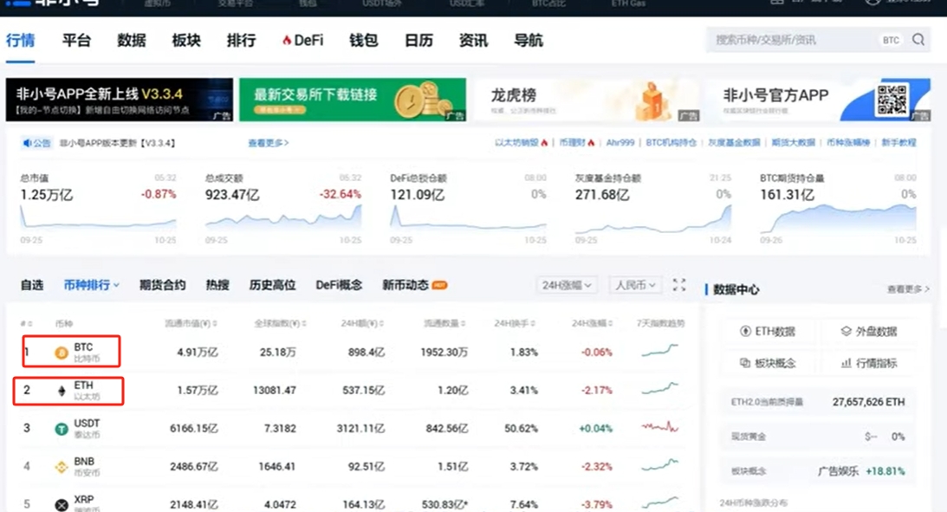
Task: Select the 历史高位 list tab
Action: tap(272, 285)
